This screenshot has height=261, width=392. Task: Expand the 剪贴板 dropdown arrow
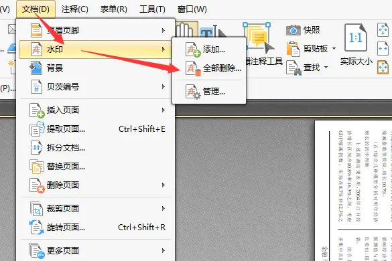[x=334, y=48]
